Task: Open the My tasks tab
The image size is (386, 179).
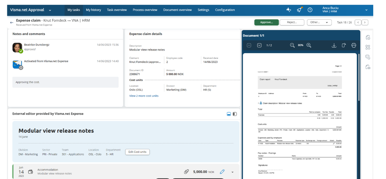Action: pos(74,10)
